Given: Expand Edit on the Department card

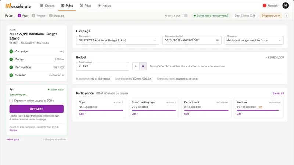Looking at the screenshot, I should (x=187, y=114).
